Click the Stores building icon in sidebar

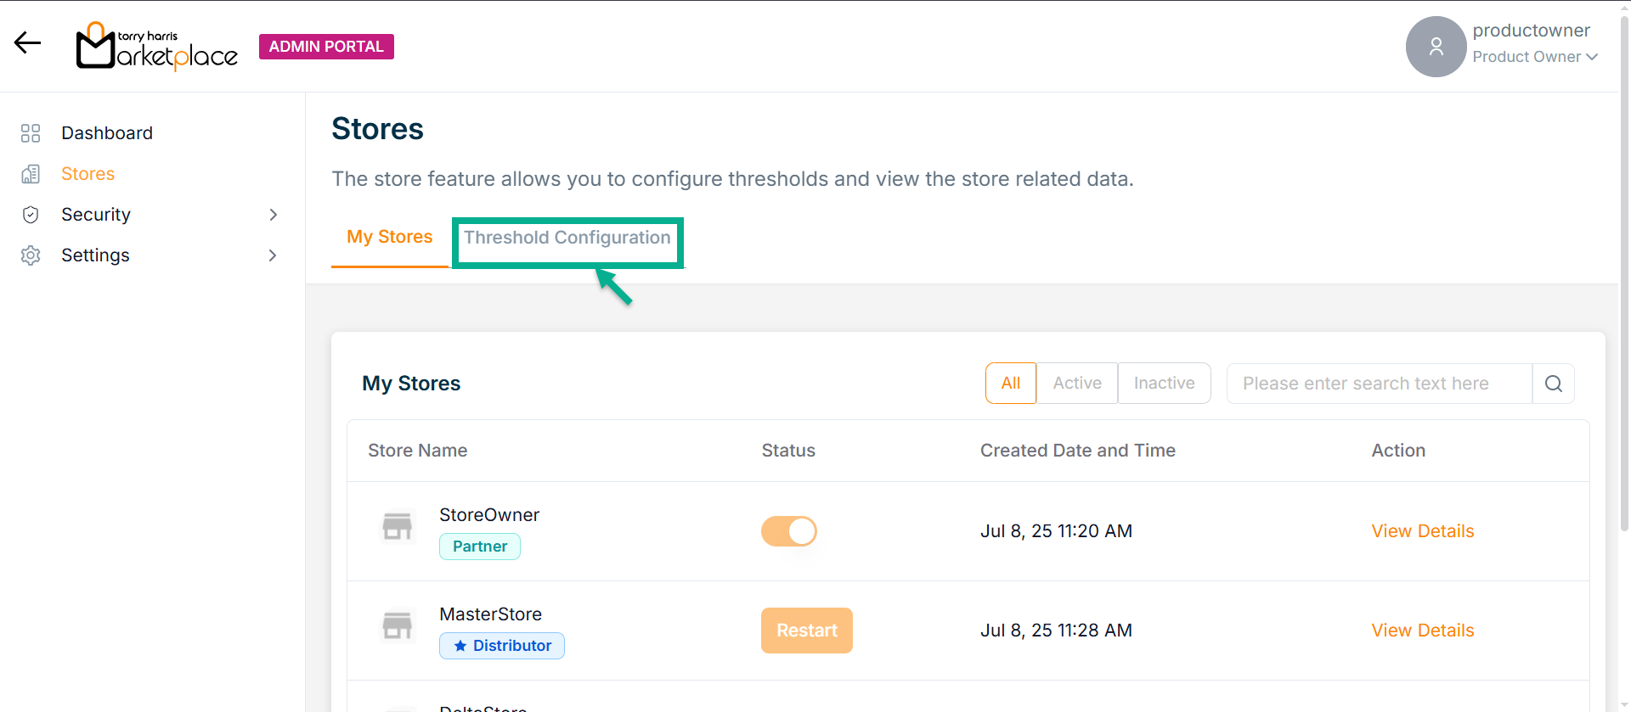point(31,174)
